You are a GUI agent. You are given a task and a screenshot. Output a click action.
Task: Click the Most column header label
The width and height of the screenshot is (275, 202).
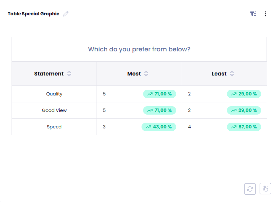pos(134,74)
